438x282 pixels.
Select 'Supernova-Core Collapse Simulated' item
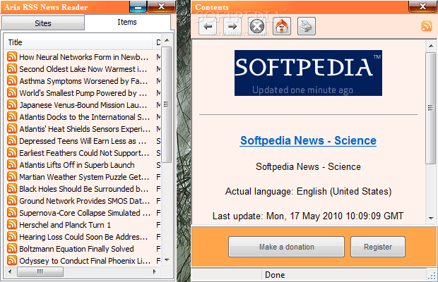(x=84, y=213)
